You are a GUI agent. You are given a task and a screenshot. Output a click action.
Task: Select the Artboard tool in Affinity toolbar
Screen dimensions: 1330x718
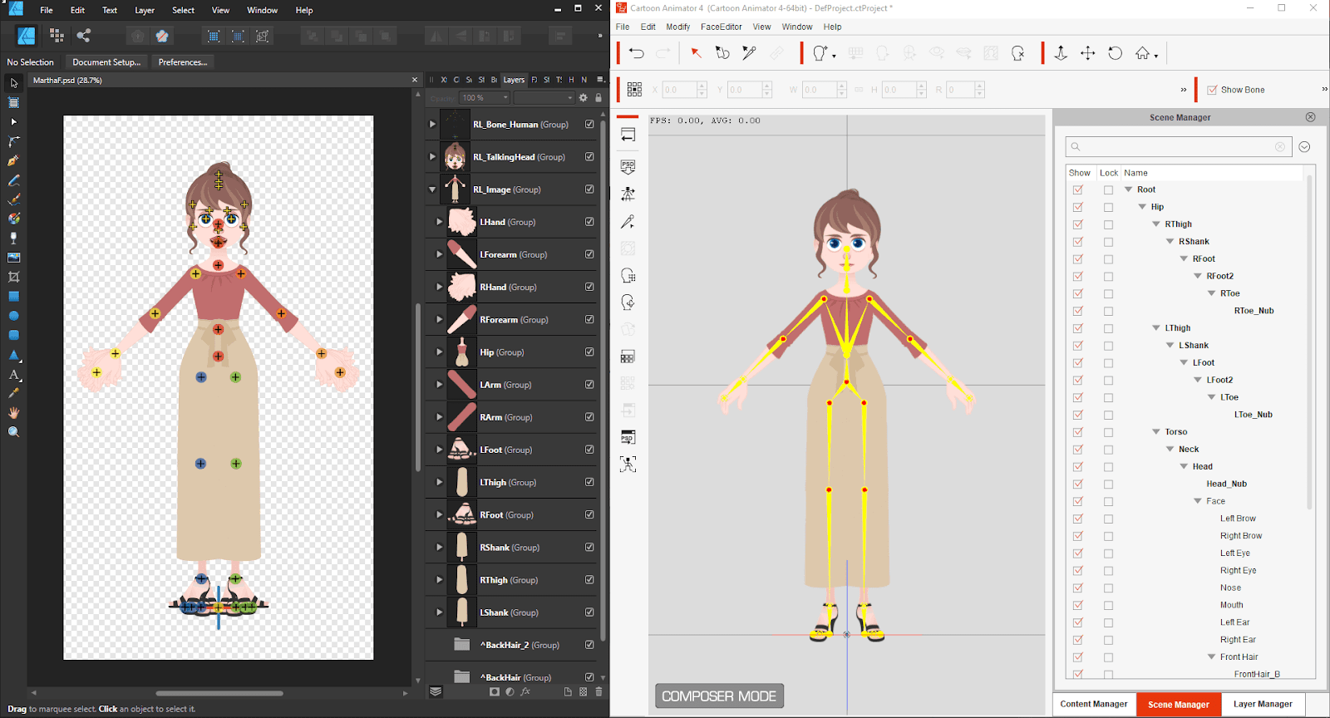click(x=14, y=103)
